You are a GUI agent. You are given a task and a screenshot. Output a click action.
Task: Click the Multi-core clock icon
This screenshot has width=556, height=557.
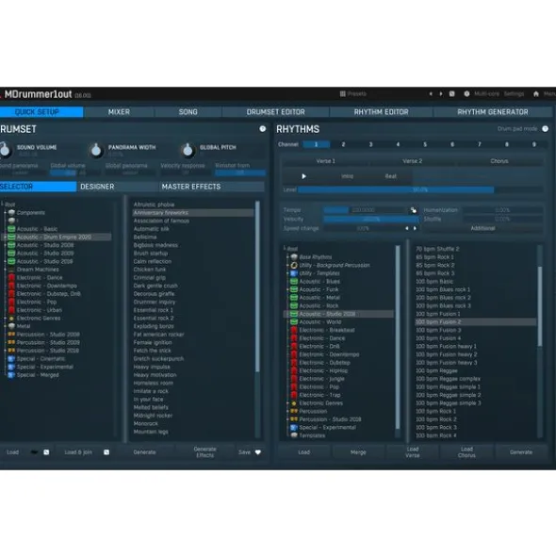click(x=466, y=94)
